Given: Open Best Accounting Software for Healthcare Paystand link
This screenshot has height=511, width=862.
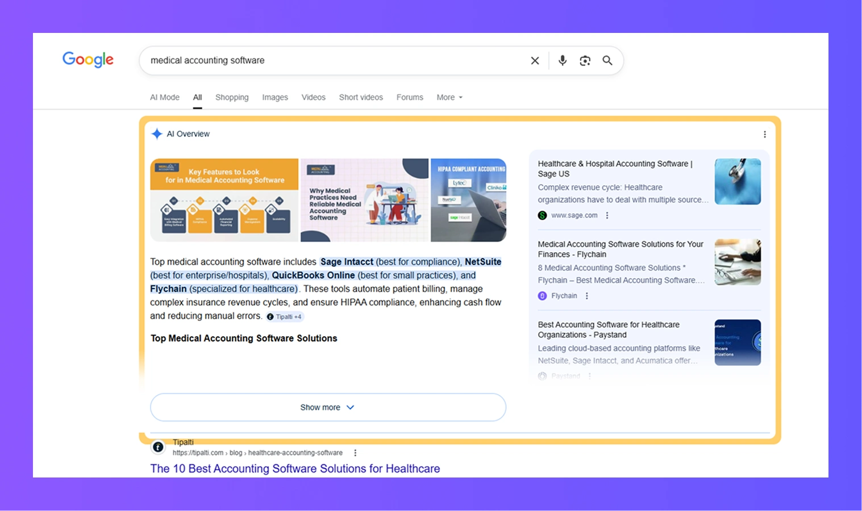Looking at the screenshot, I should tap(609, 330).
